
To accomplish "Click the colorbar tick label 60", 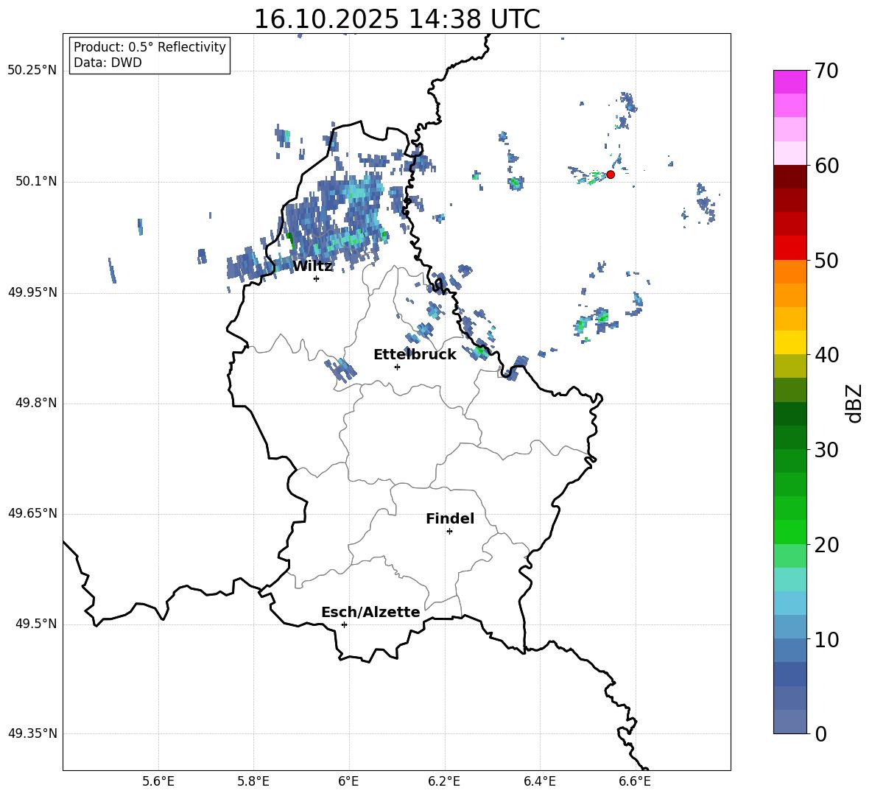I will (x=826, y=166).
